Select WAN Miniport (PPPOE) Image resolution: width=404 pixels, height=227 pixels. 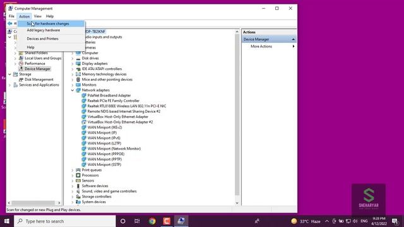(106, 154)
